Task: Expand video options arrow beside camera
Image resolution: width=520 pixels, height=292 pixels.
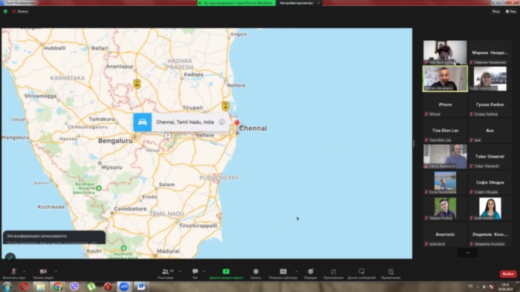Action: (x=56, y=271)
